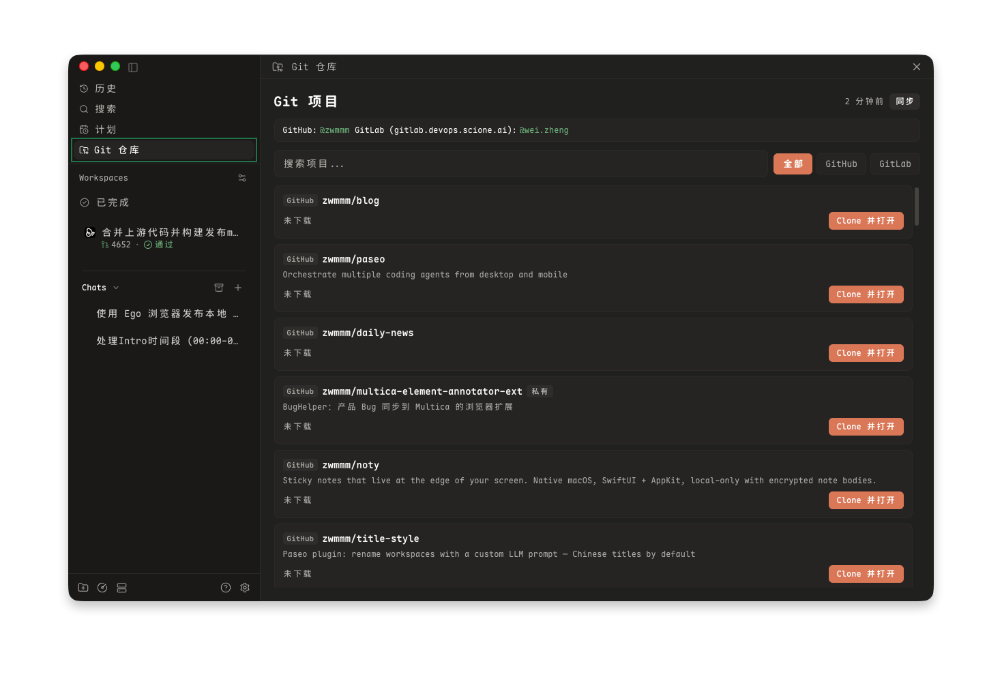Click the add folder icon at sidebar bottom

click(x=83, y=588)
